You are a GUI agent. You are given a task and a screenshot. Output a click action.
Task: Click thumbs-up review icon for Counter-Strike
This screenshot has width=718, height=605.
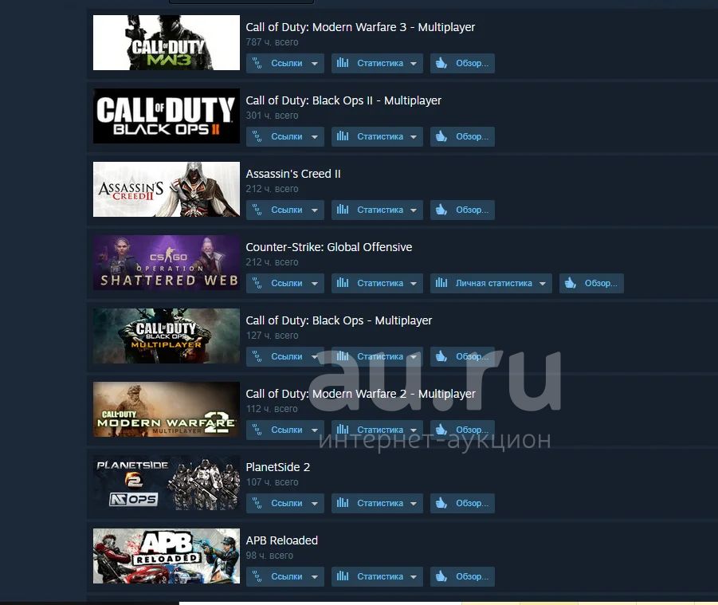[x=570, y=283]
